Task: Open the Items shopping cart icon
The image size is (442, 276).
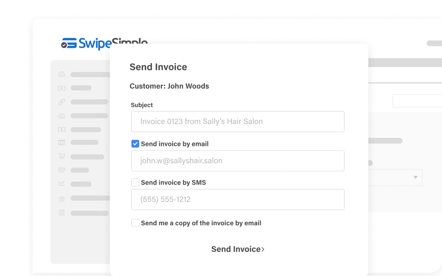Action: 62,157
